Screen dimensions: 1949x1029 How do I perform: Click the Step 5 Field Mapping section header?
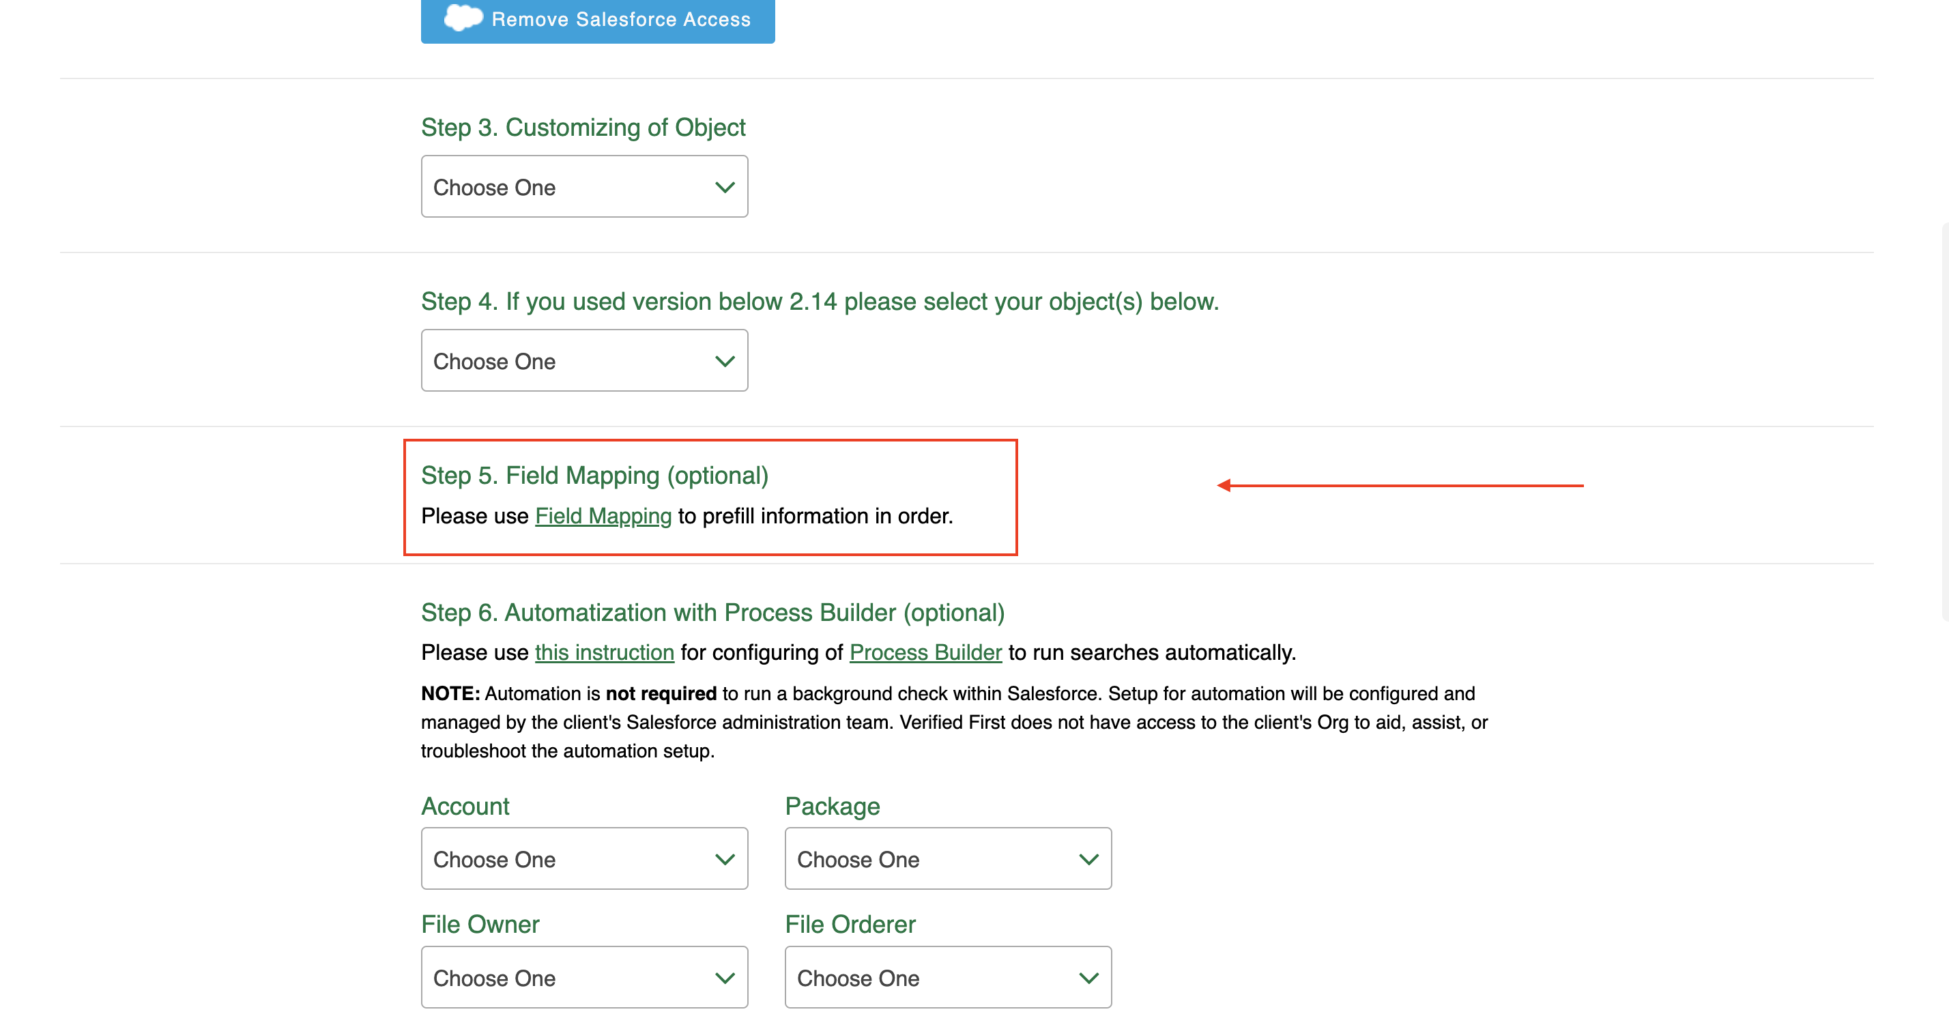pos(594,476)
